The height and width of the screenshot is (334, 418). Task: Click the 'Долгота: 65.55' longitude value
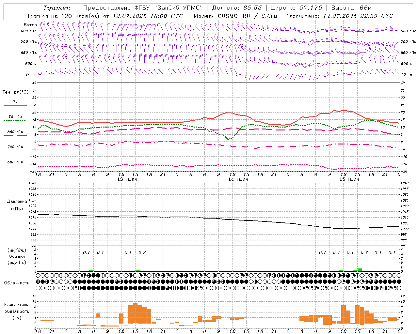pyautogui.click(x=237, y=8)
